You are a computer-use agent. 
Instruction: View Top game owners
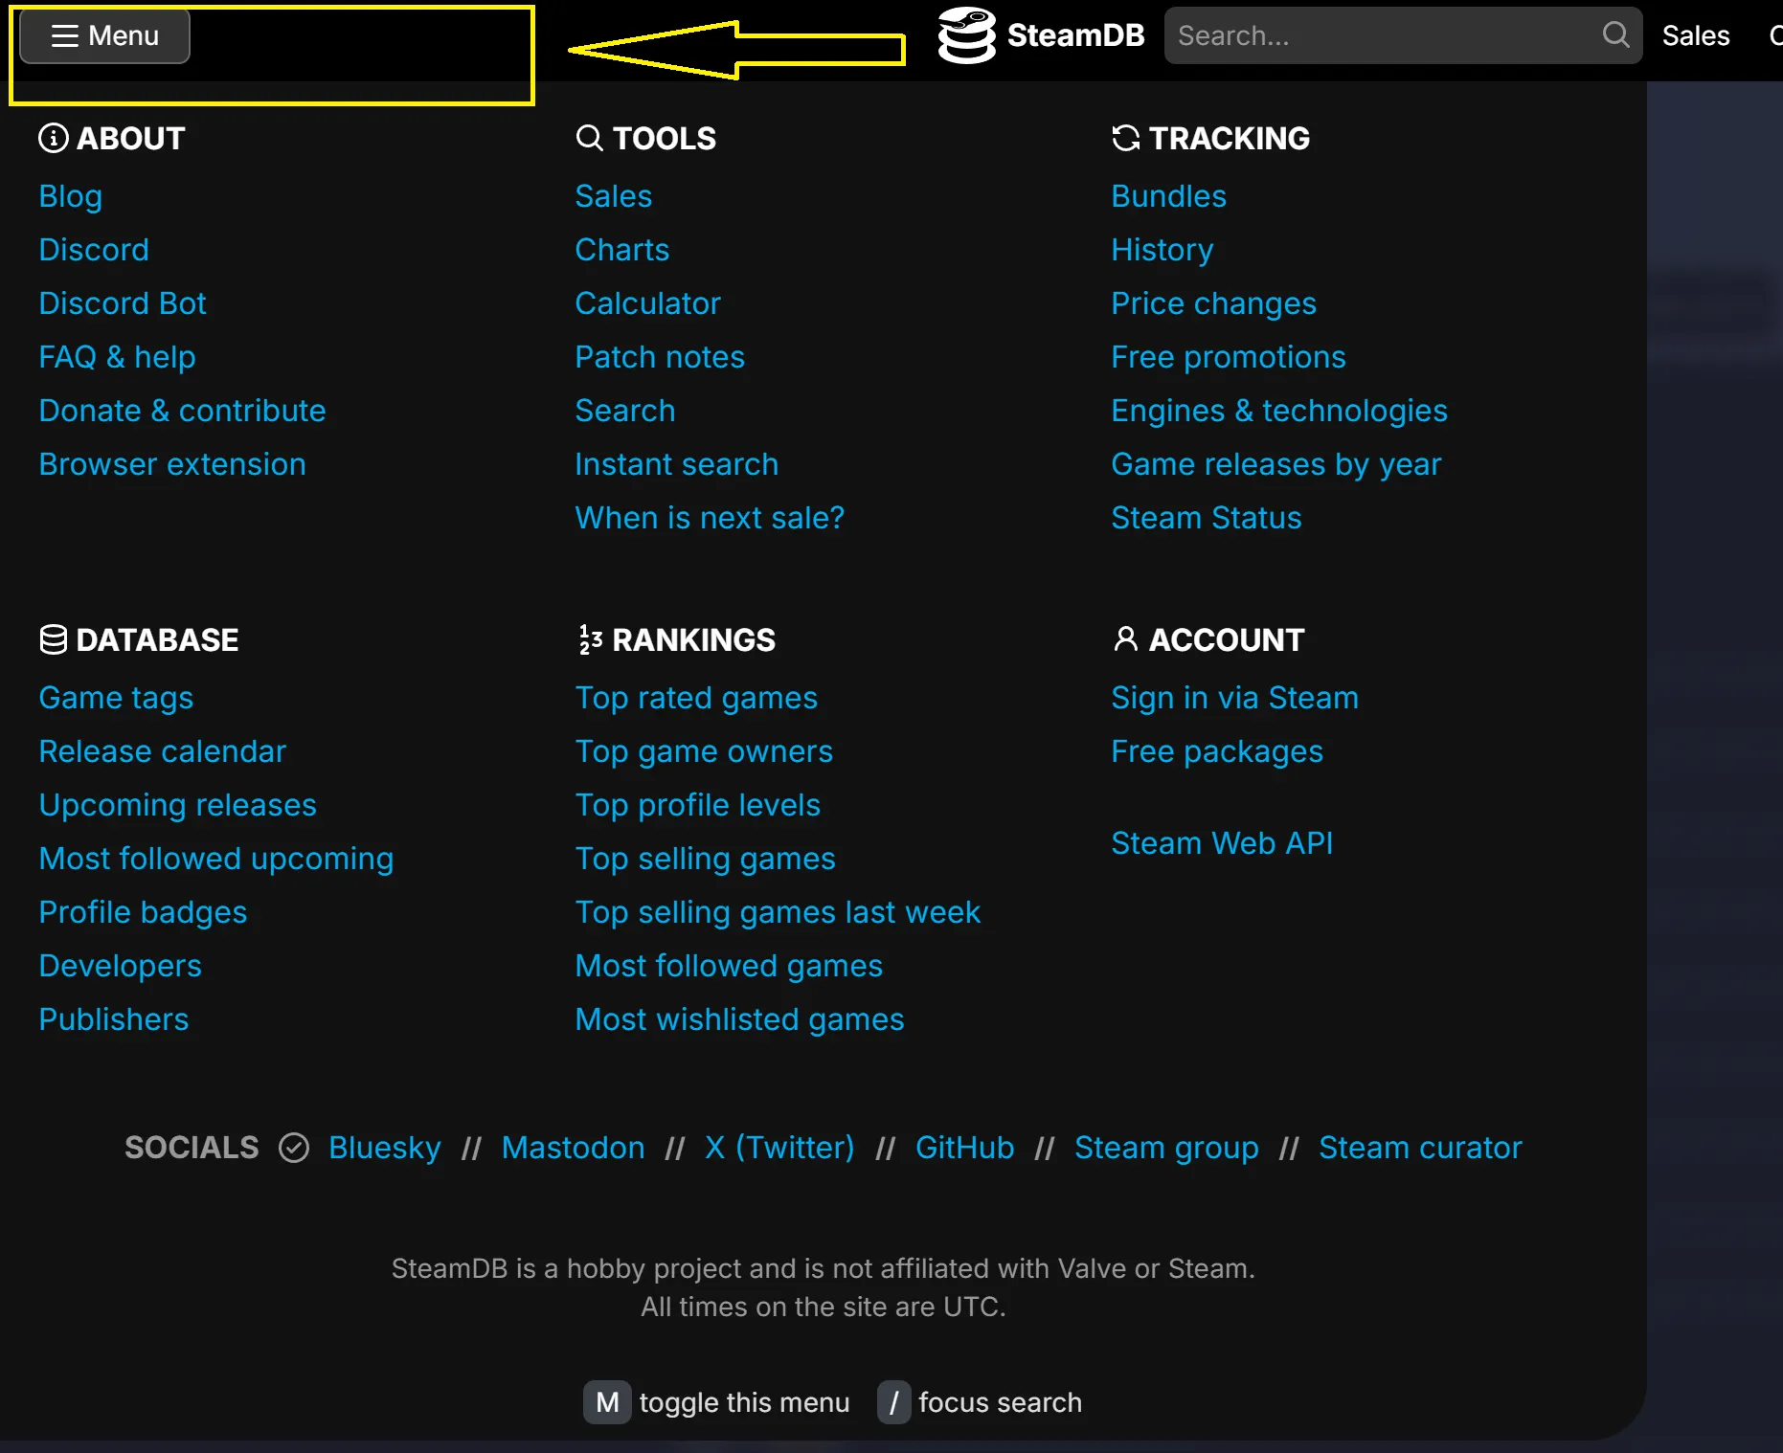coord(705,751)
